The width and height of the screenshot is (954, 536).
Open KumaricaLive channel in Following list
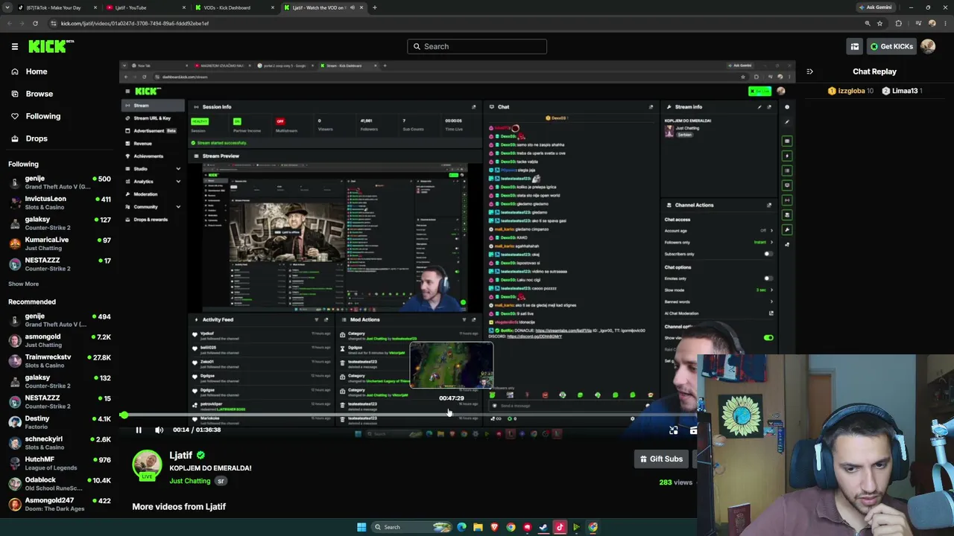pos(60,243)
